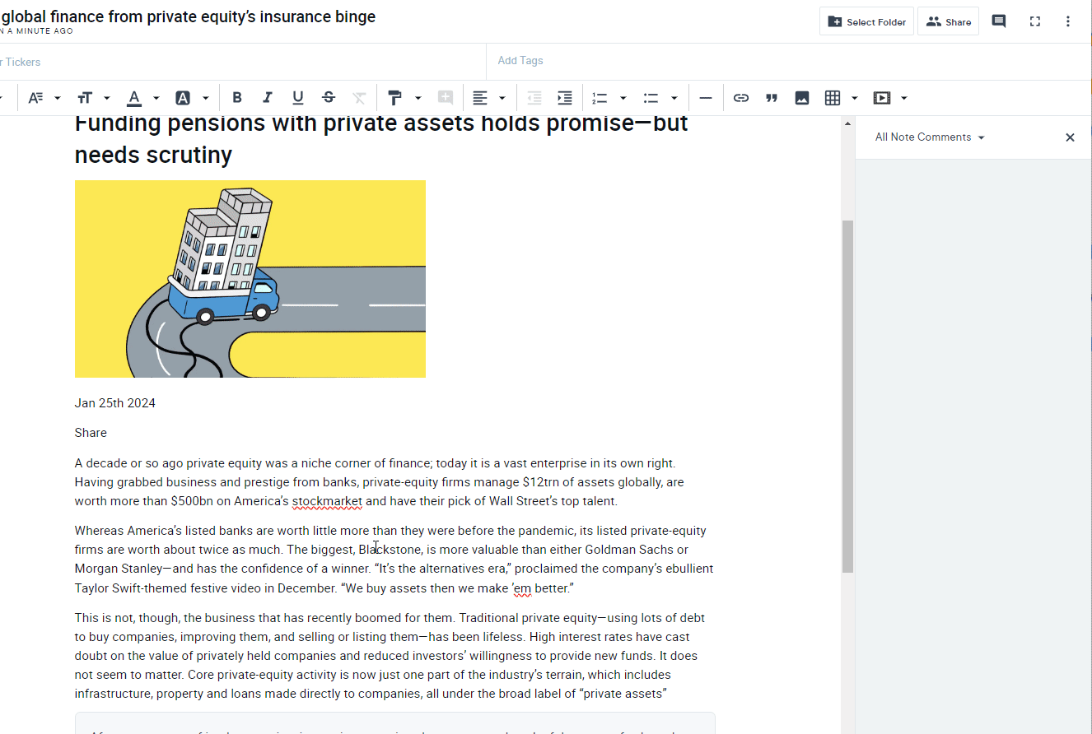Click the Select Folder button
The width and height of the screenshot is (1092, 734).
tap(866, 21)
